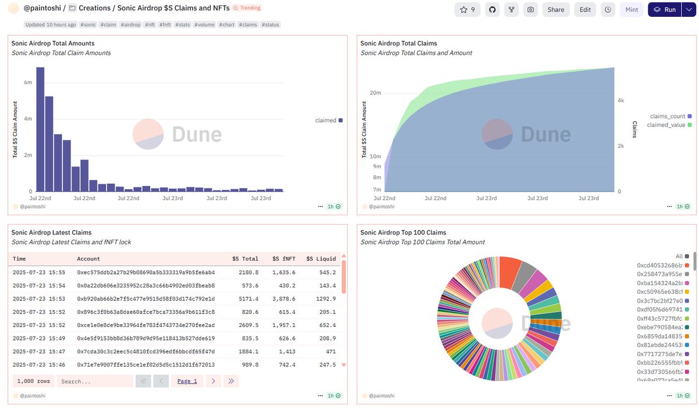Open @paintoshi link under Total Amounts chart
699x412 pixels.
(33, 206)
